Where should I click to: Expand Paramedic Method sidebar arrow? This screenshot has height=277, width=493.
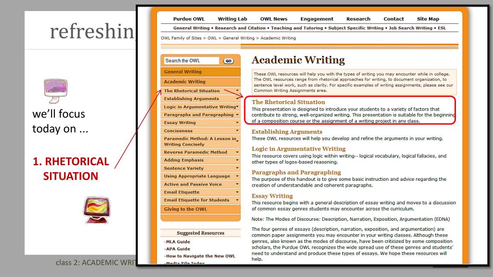[237, 141]
